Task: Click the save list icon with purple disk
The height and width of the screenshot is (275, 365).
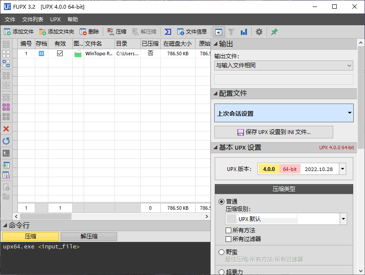Action: [x=6, y=175]
